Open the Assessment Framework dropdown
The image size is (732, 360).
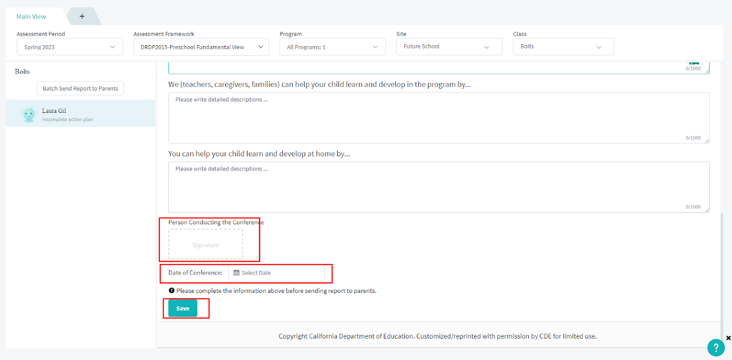[201, 47]
